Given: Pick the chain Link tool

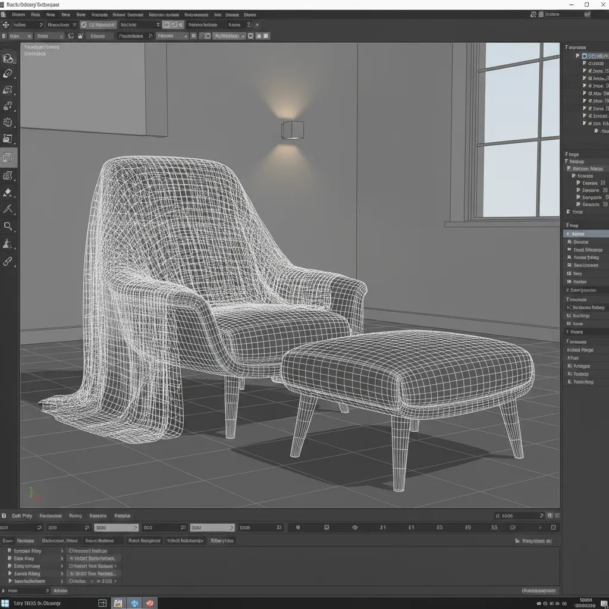Looking at the screenshot, I should pos(8,260).
